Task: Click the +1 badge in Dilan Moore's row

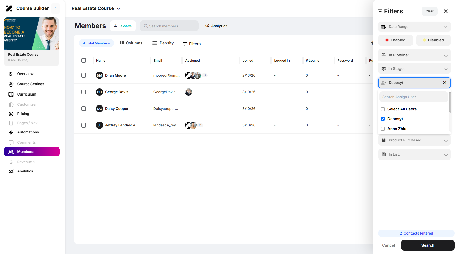Action: 205,75
